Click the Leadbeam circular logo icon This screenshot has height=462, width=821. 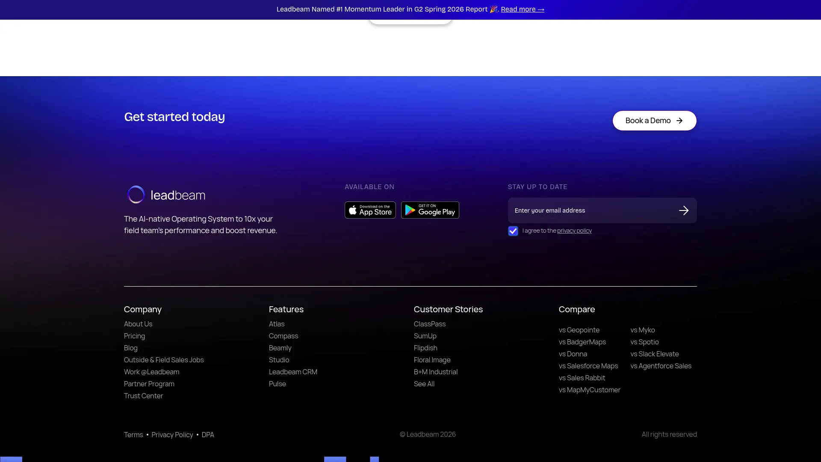coord(136,195)
